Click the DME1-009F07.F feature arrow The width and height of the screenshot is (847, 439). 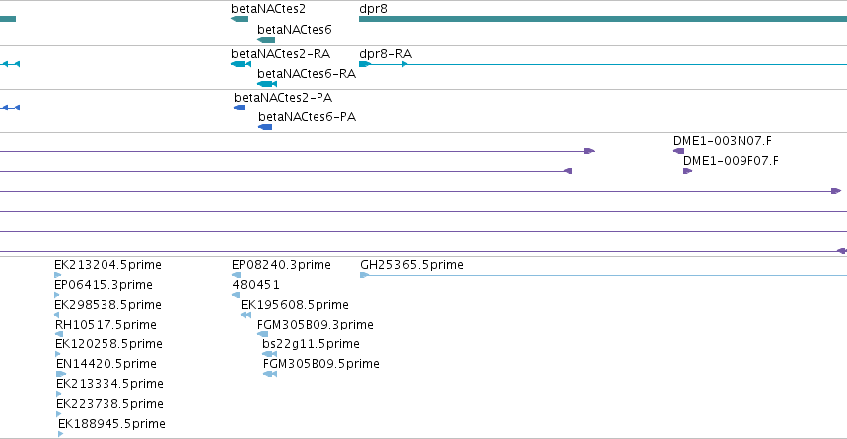(687, 171)
